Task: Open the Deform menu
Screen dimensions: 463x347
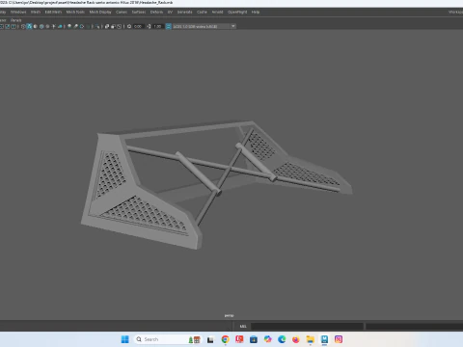Action: pyautogui.click(x=156, y=12)
